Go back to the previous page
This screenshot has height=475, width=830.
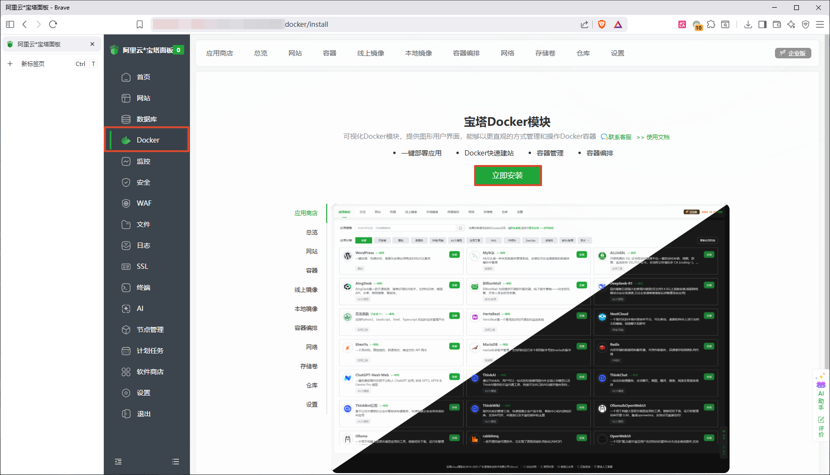pos(25,24)
